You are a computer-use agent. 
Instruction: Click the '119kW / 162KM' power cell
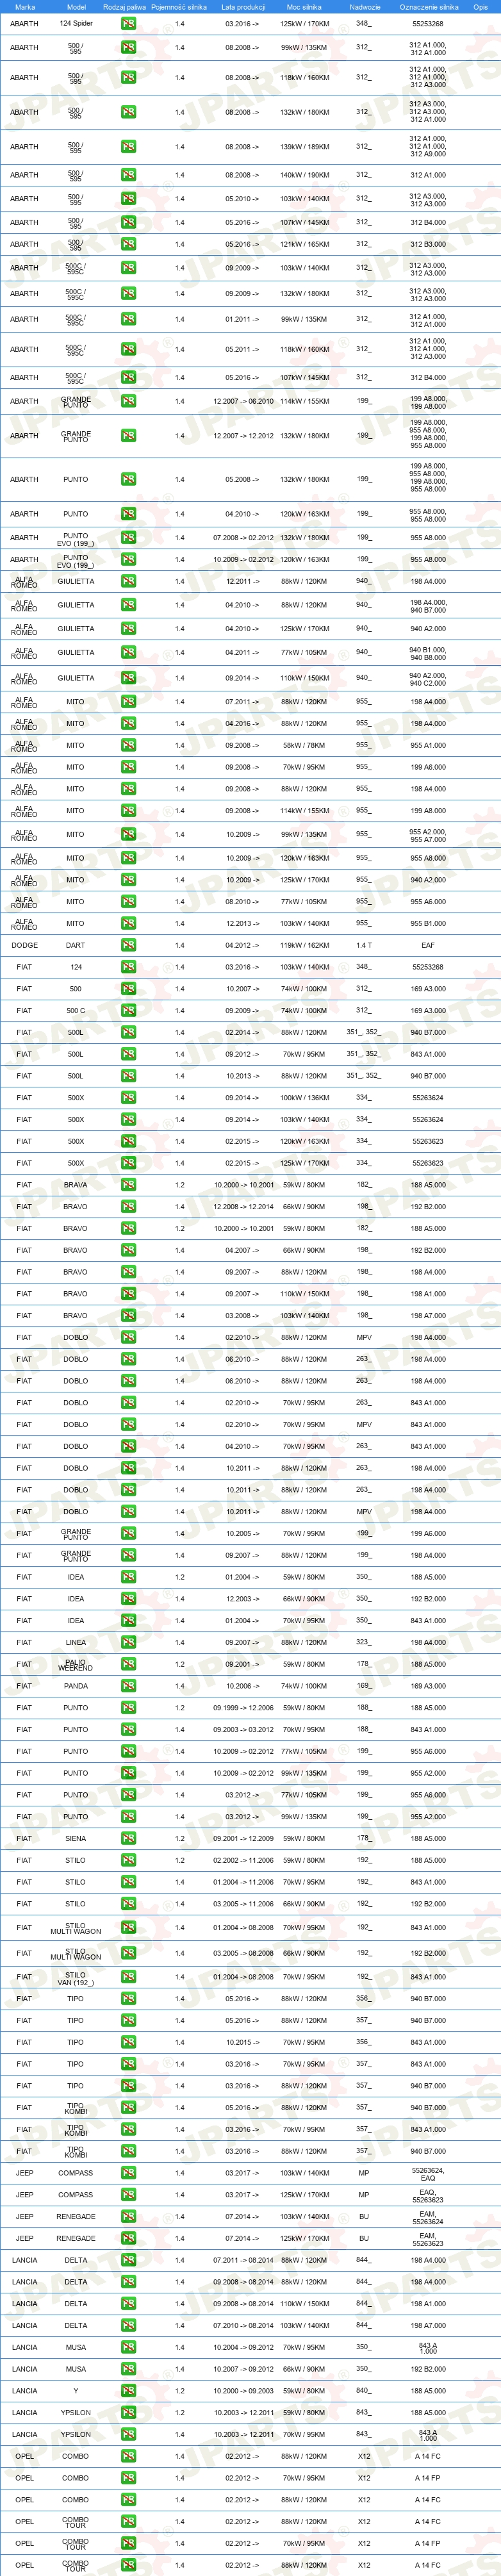tap(304, 945)
